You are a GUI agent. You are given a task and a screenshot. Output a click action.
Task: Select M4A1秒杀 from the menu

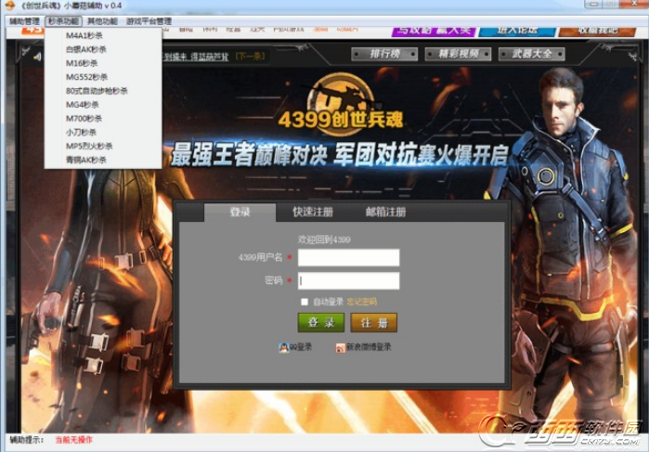[x=84, y=35]
